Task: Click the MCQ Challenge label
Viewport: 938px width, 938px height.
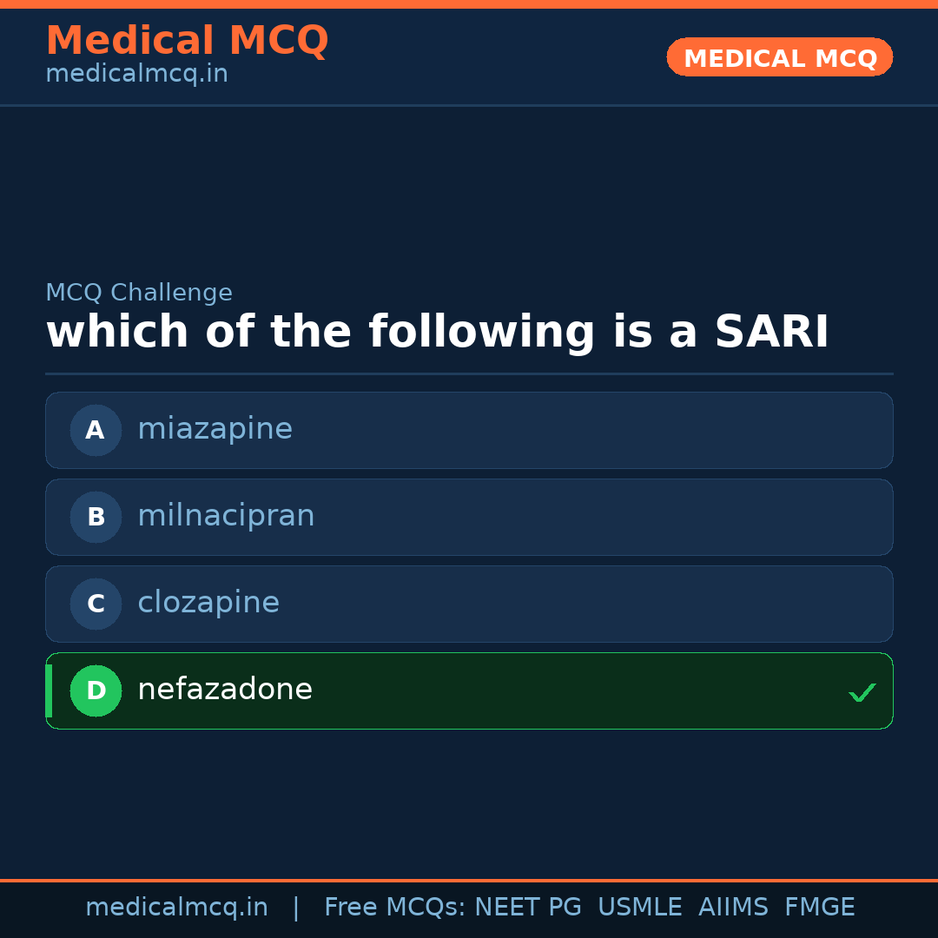Action: (x=139, y=294)
